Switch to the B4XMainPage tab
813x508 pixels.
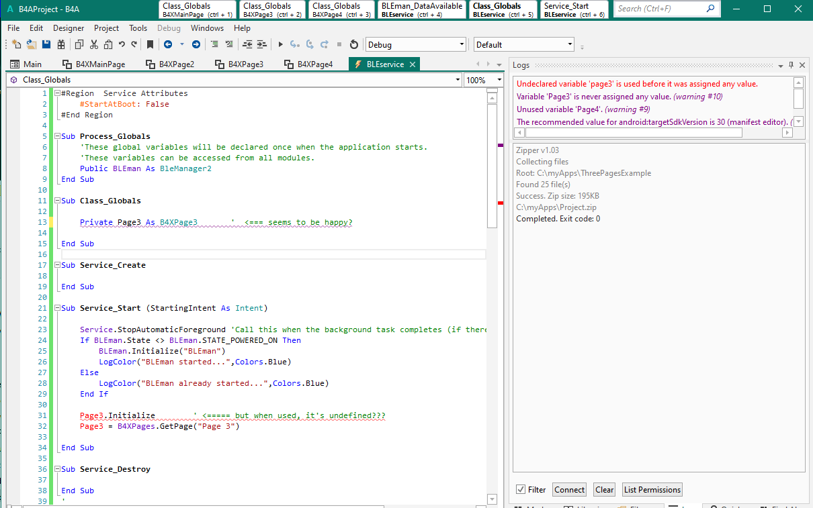pyautogui.click(x=97, y=64)
